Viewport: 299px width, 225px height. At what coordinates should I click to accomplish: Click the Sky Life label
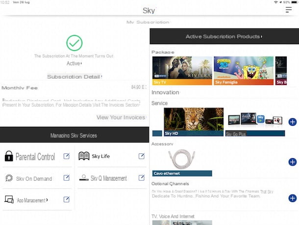click(100, 156)
